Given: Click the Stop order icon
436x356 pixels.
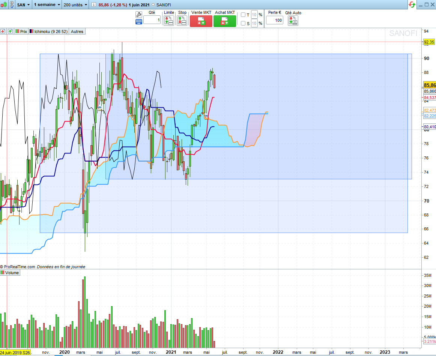Looking at the screenshot, I should tap(182, 21).
